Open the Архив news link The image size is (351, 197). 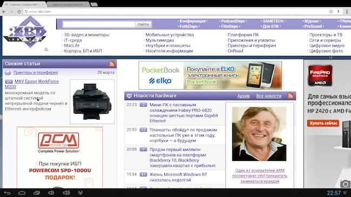244,96
